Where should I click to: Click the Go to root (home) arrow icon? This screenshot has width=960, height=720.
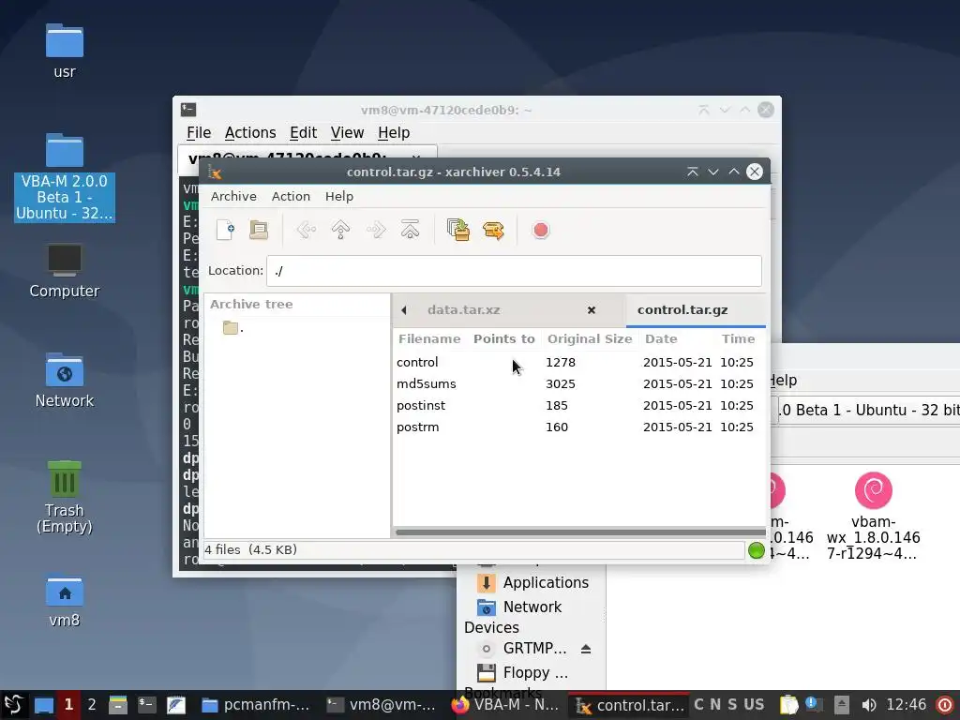click(411, 230)
